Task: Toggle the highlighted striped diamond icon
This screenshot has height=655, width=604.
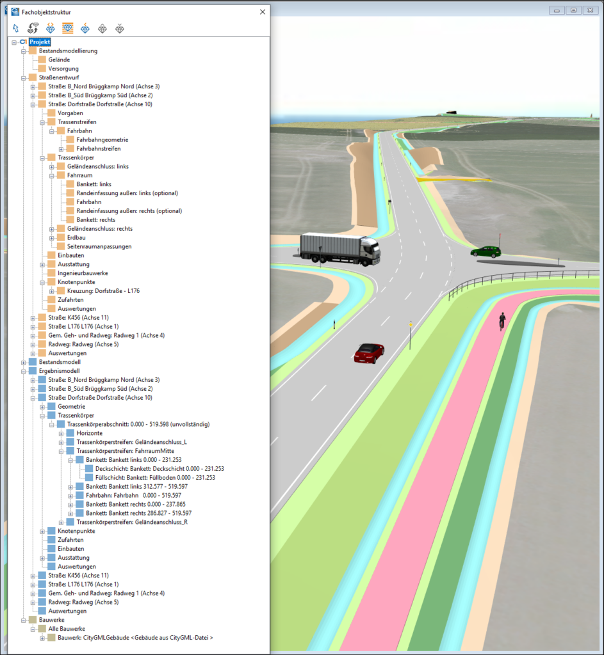Action: pyautogui.click(x=67, y=28)
